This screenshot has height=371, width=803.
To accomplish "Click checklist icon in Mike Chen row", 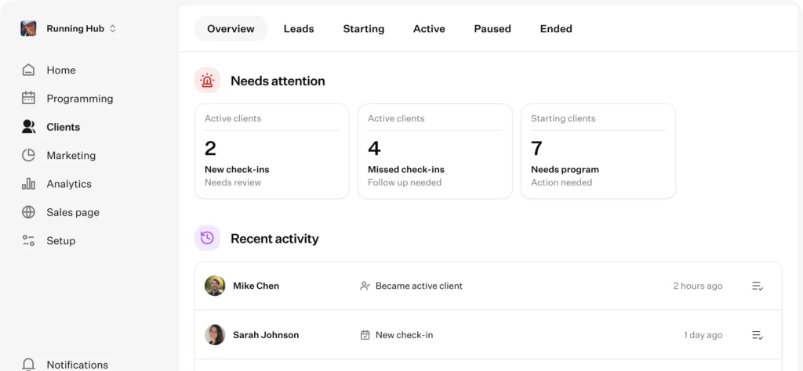I will click(x=758, y=286).
